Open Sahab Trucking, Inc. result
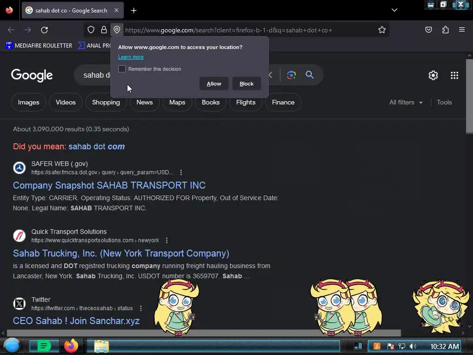The height and width of the screenshot is (355, 473). pyautogui.click(x=121, y=253)
